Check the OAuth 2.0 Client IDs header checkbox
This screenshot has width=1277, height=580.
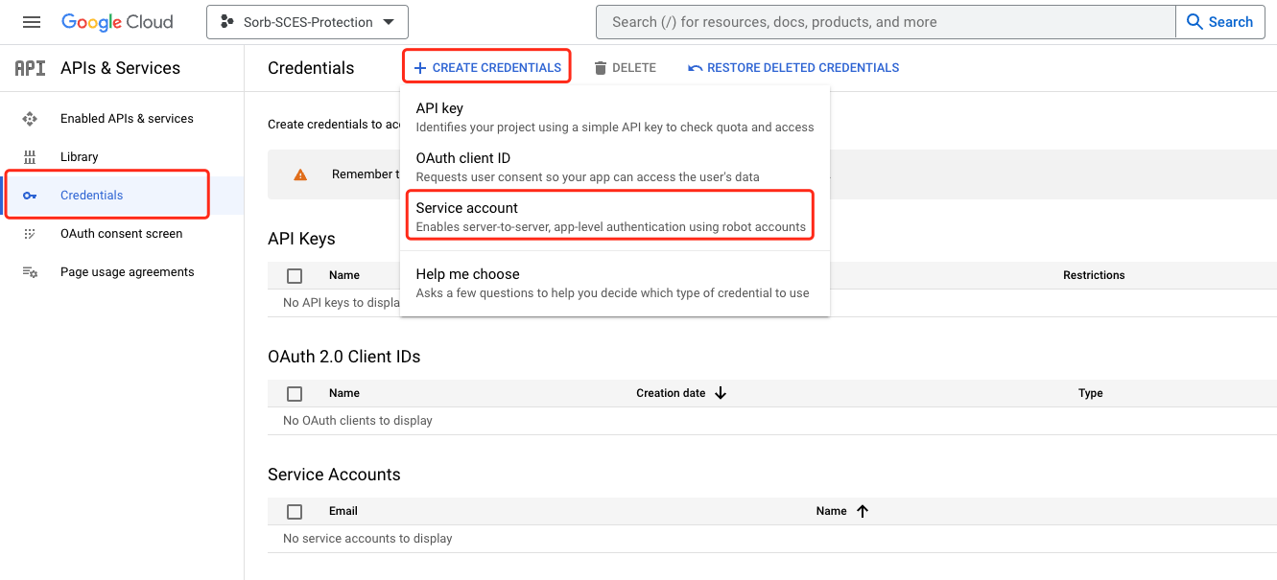click(x=295, y=393)
